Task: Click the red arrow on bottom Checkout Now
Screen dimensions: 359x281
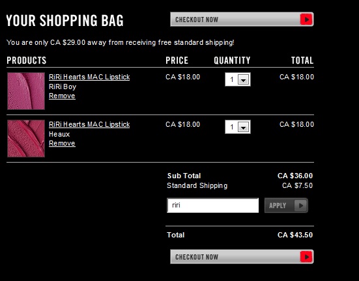Action: coord(306,257)
